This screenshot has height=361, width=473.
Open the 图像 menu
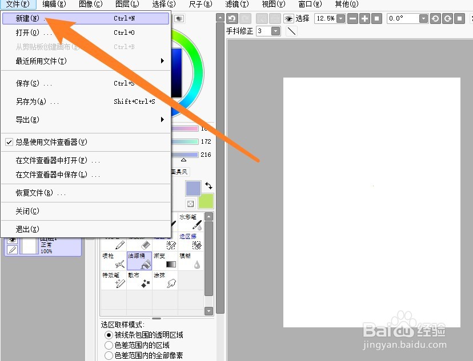click(90, 4)
